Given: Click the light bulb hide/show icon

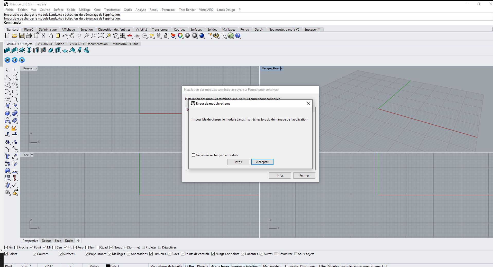Looking at the screenshot, I should (159, 36).
